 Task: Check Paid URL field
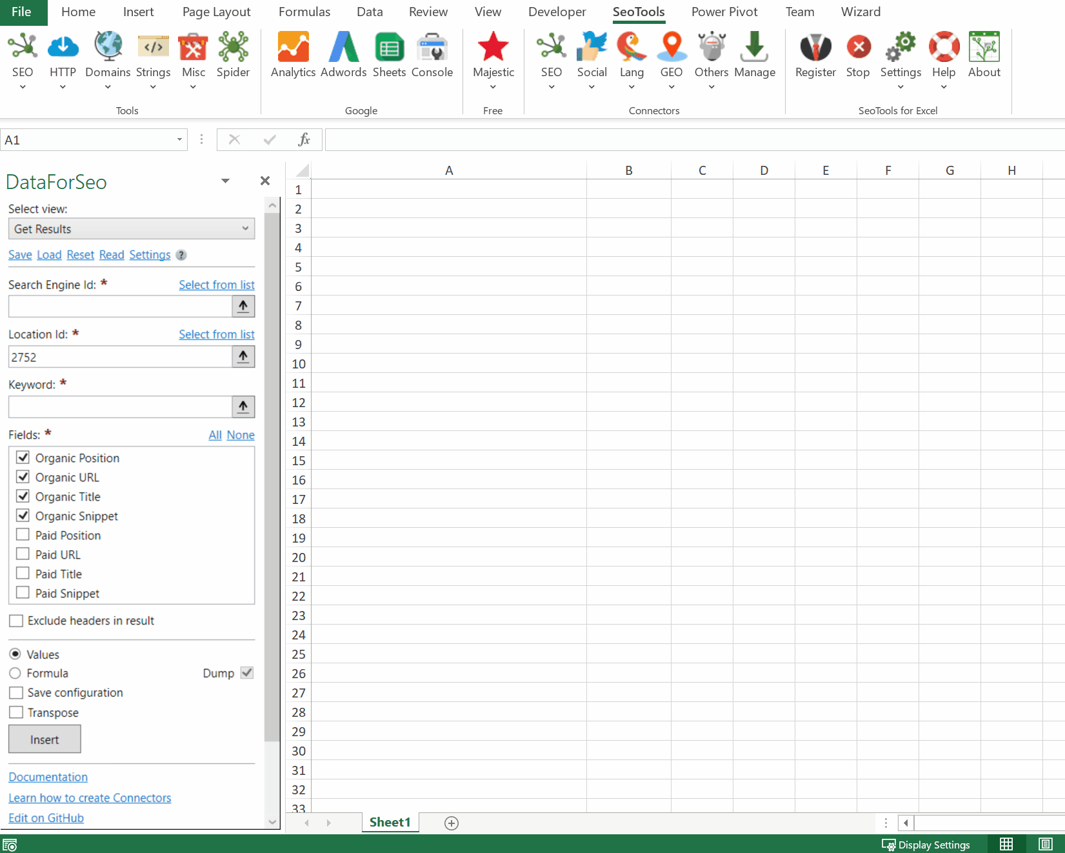(23, 554)
